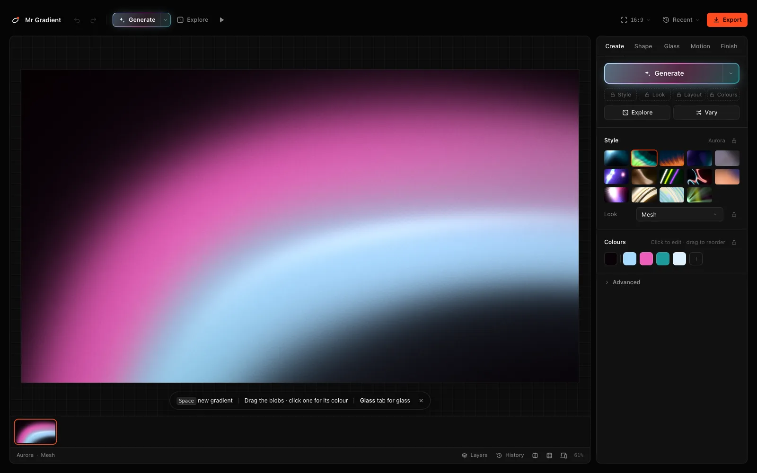Edit the black colour swatch
The width and height of the screenshot is (757, 473).
click(x=611, y=259)
